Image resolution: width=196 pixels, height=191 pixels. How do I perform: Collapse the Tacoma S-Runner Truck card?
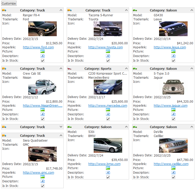[x=126, y=10]
